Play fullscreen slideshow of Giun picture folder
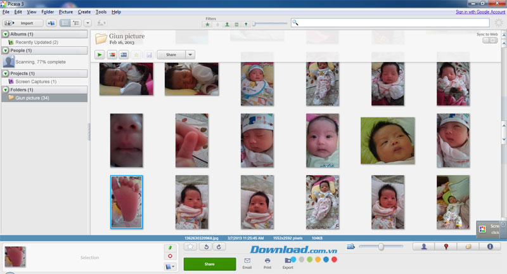 100,55
